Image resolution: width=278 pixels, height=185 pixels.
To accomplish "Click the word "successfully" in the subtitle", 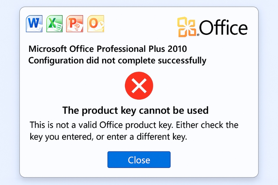I will tap(182, 61).
